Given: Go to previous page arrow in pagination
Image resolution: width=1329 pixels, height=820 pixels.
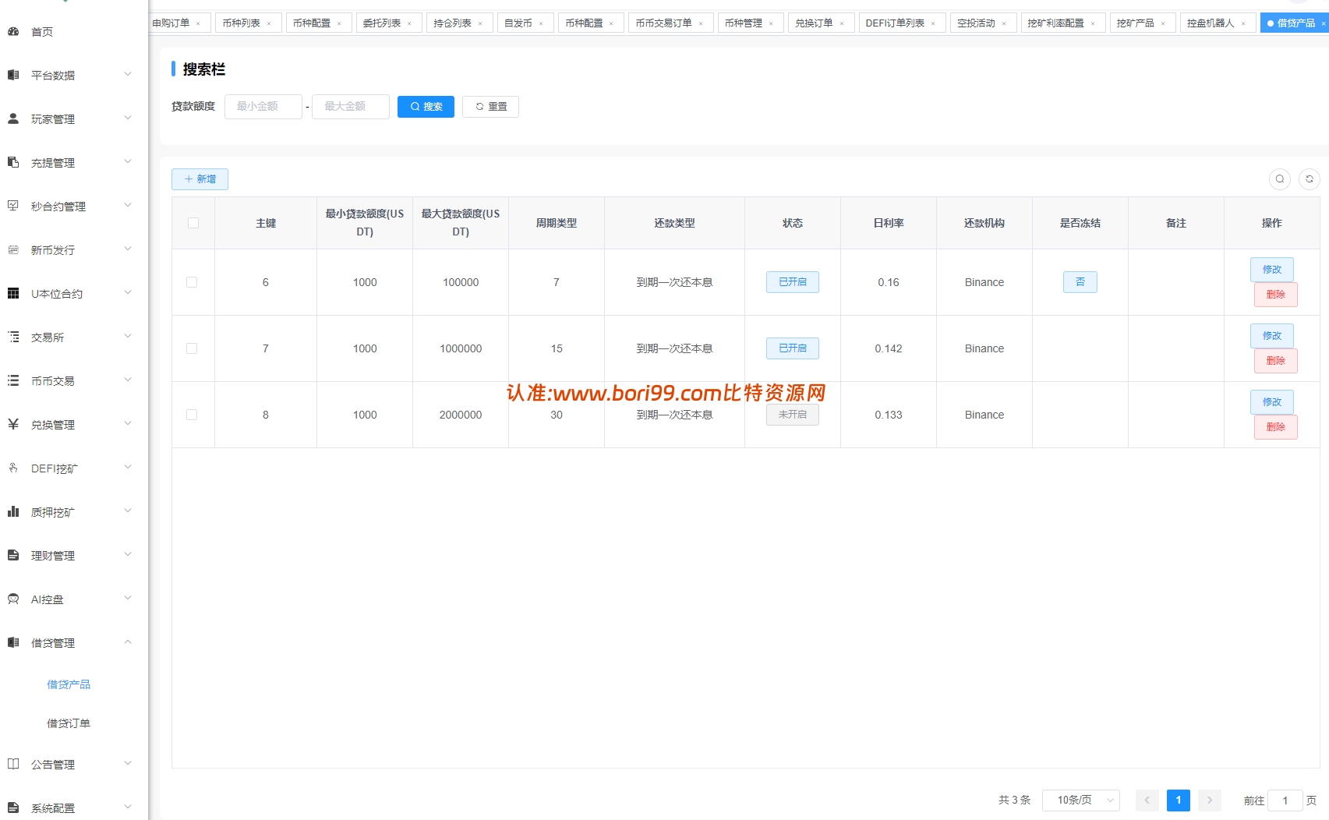Looking at the screenshot, I should 1147,801.
